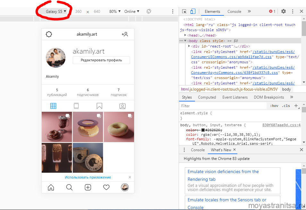The width and height of the screenshot is (306, 210).
Task: Expand the head element node
Action: [186, 35]
